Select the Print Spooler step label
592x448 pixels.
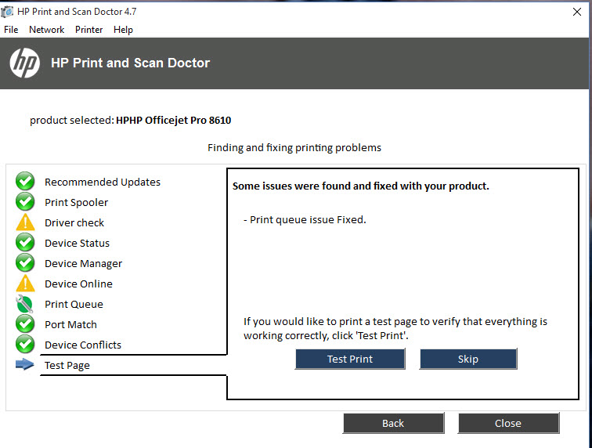(x=76, y=203)
